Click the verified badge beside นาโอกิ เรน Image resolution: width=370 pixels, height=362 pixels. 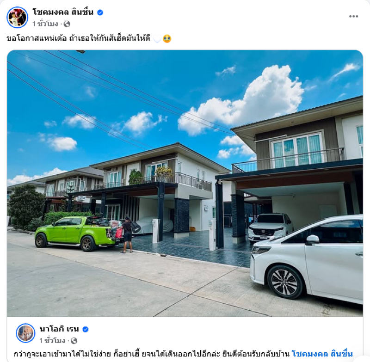[x=86, y=330]
